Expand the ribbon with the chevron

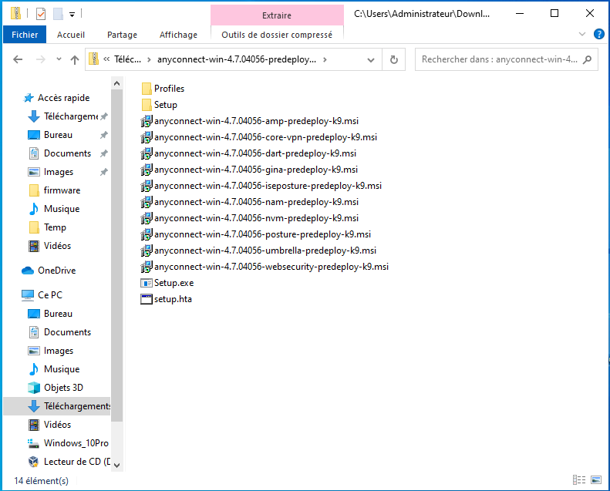point(582,35)
